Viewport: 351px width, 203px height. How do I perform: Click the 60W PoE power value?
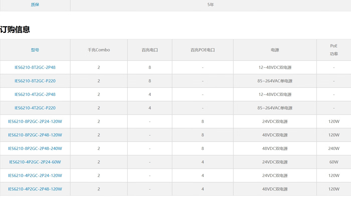334,162
